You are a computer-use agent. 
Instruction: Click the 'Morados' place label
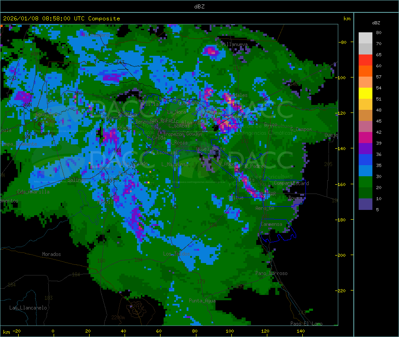(x=51, y=254)
